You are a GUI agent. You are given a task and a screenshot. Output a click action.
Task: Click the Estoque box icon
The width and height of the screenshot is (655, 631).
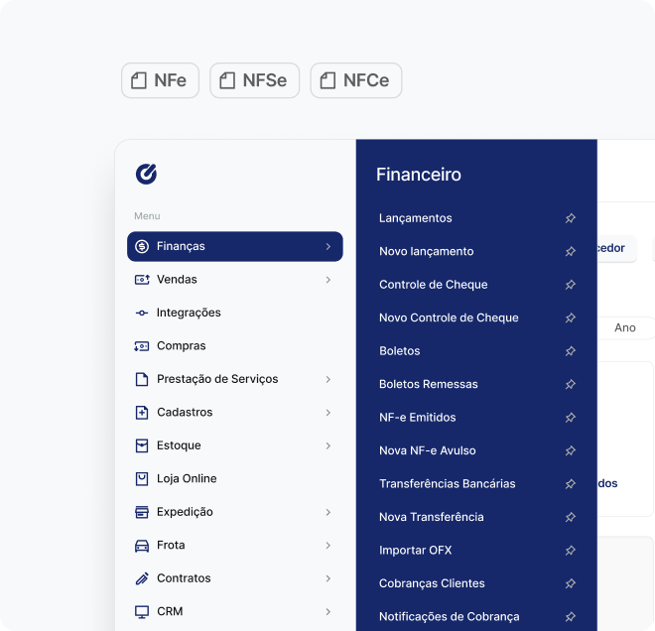(x=141, y=445)
